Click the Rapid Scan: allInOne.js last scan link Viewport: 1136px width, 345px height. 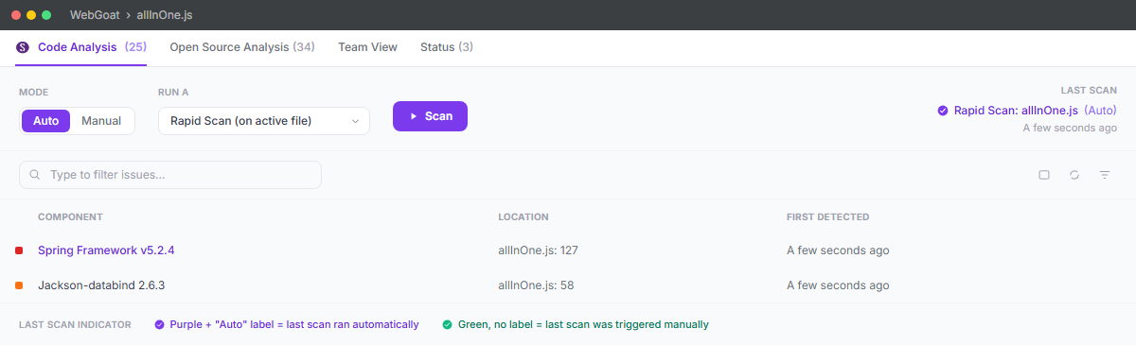1016,111
